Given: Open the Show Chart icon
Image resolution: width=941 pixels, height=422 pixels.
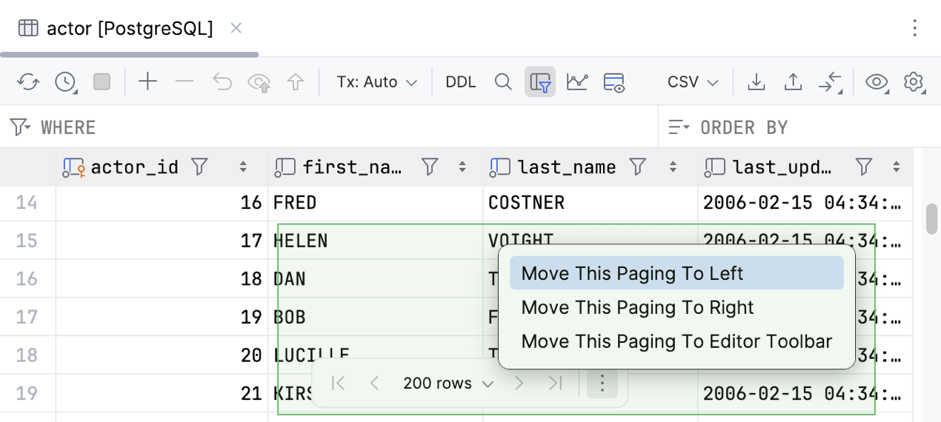Looking at the screenshot, I should point(576,81).
